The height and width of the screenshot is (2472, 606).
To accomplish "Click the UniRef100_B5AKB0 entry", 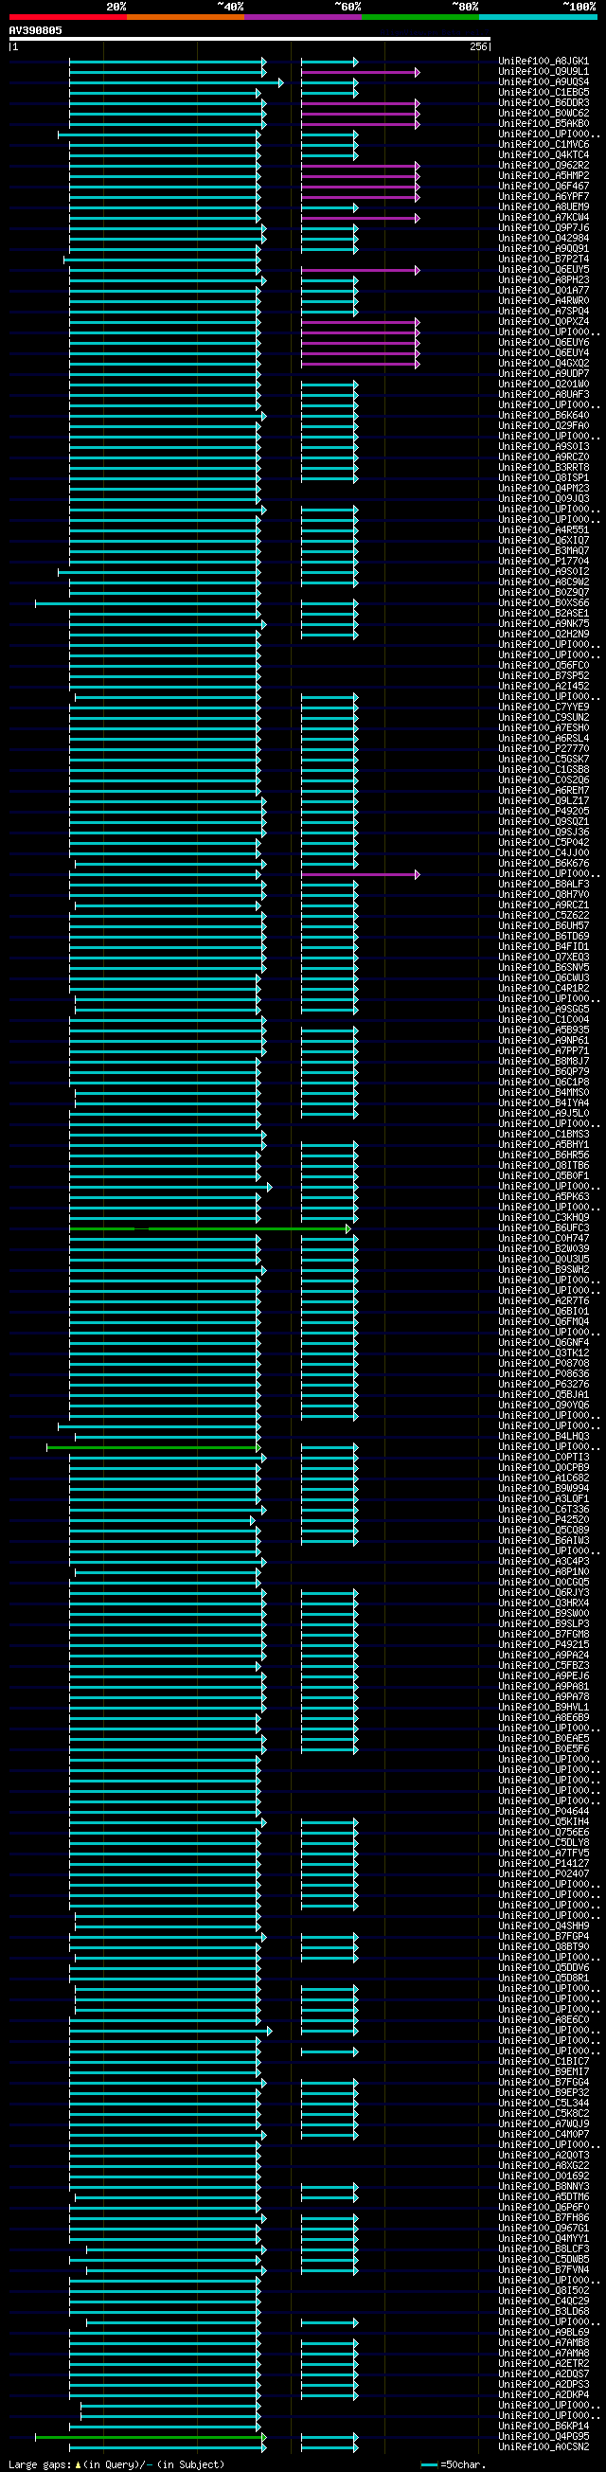I will 543,124.
